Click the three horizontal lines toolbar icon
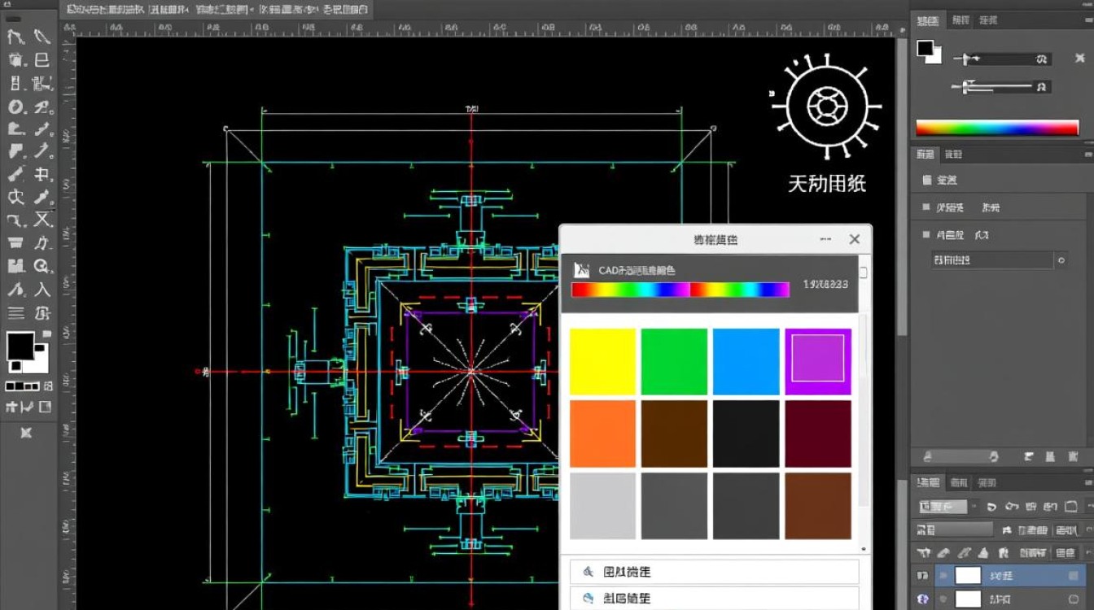This screenshot has height=610, width=1094. (15, 313)
